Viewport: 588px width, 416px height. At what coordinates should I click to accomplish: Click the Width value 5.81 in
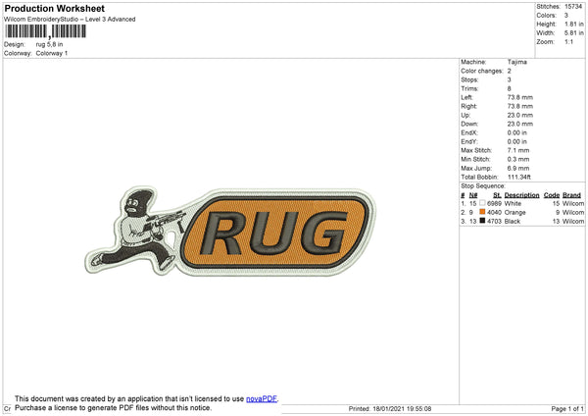[574, 33]
